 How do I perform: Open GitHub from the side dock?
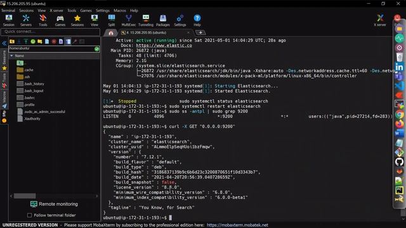(399, 162)
